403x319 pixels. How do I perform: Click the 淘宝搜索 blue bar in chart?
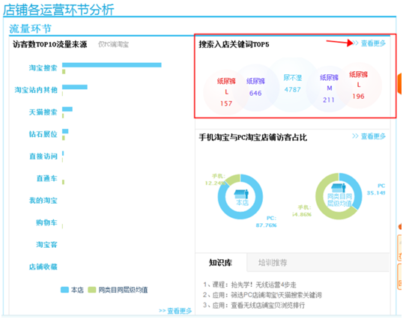(112, 65)
